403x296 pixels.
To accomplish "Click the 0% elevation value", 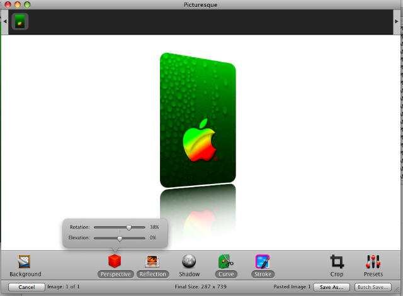I will 153,238.
